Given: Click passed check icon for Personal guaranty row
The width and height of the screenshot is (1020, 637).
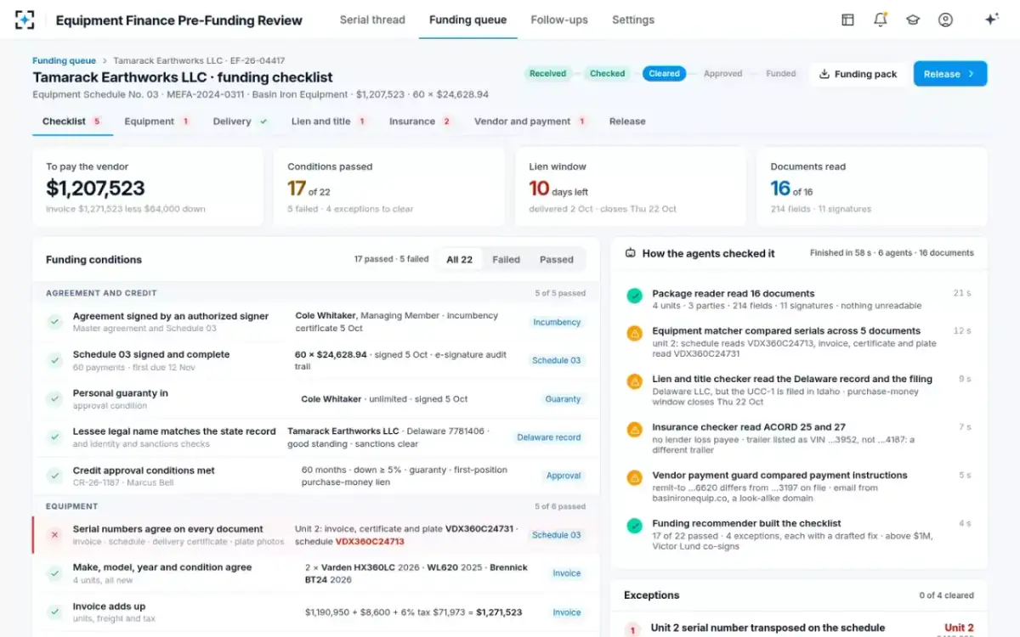Looking at the screenshot, I should [x=54, y=399].
